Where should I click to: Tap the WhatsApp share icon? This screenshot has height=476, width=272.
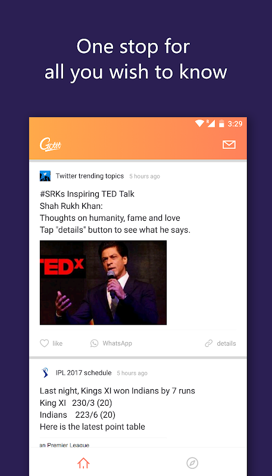tap(95, 343)
